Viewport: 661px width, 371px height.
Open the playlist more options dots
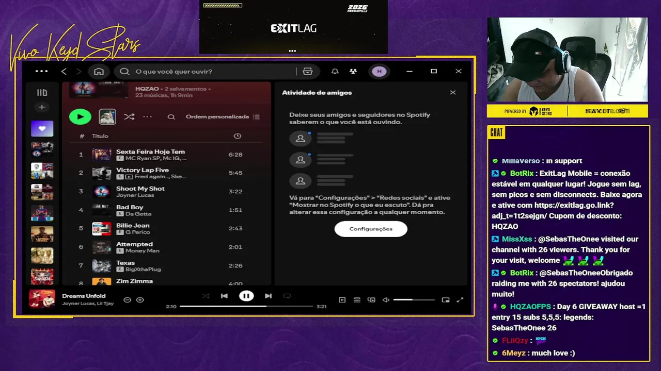147,117
